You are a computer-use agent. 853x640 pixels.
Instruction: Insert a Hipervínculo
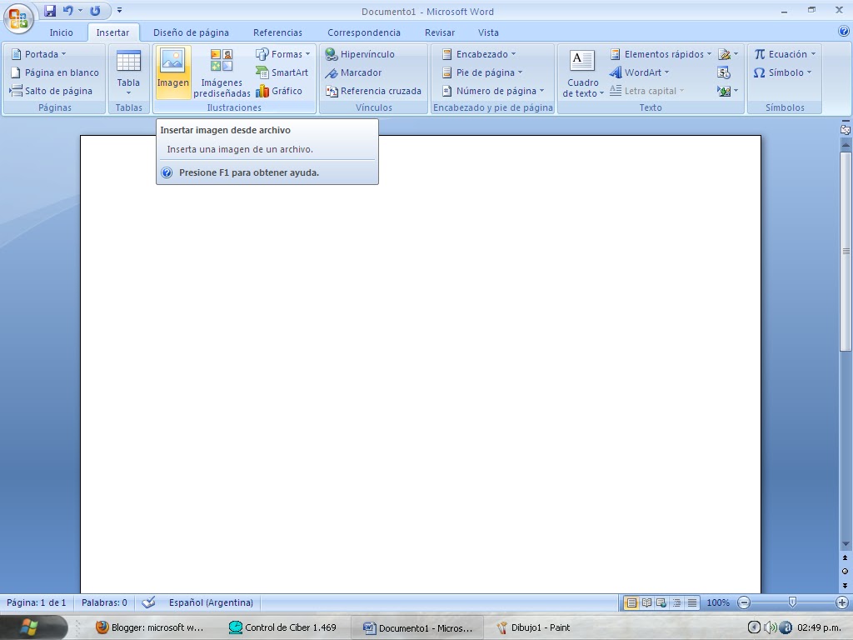tap(364, 53)
